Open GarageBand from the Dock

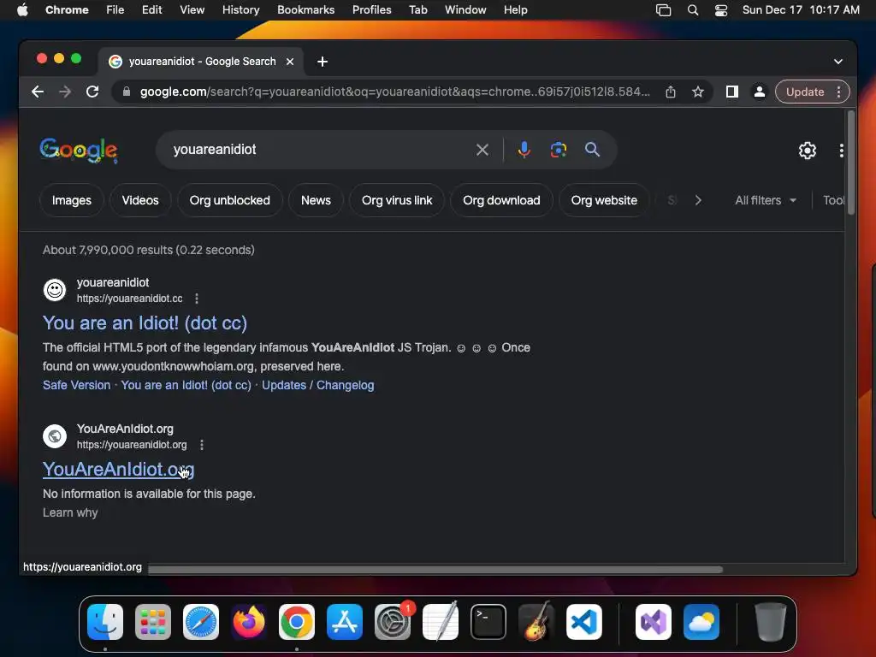[536, 622]
